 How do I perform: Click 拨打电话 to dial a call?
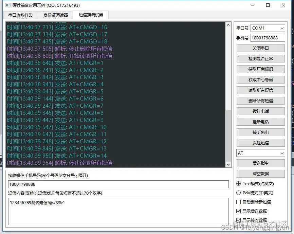[x=260, y=111]
